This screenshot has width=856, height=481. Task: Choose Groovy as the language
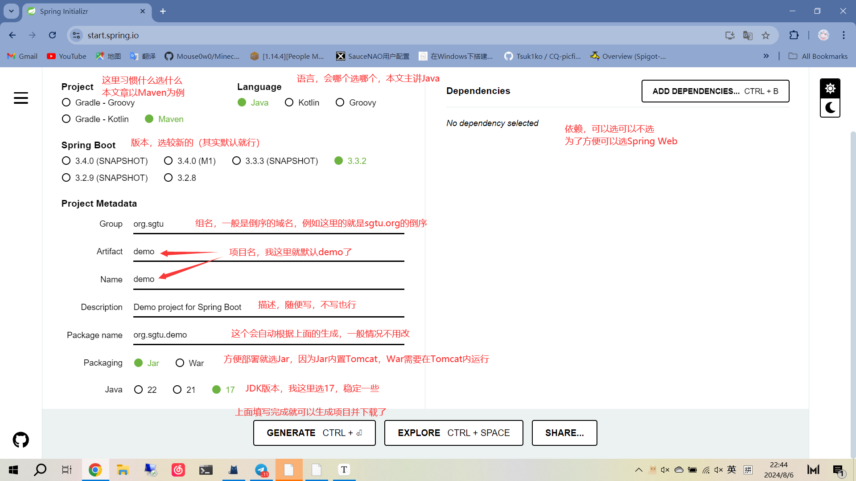[x=356, y=102]
